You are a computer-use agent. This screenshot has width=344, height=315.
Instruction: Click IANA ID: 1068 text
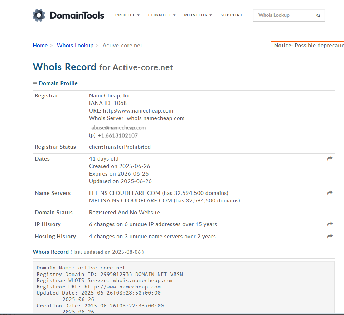(108, 103)
